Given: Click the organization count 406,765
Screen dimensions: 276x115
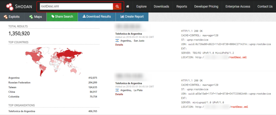Looking at the screenshot, I should click(93, 111).
